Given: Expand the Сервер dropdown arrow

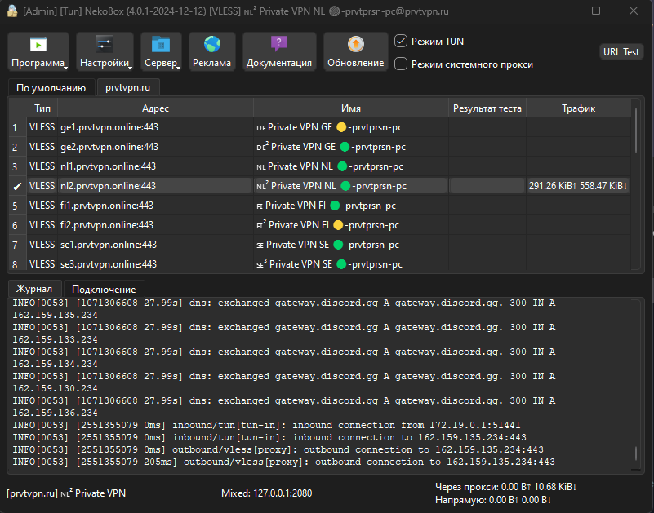Looking at the screenshot, I should pos(179,68).
